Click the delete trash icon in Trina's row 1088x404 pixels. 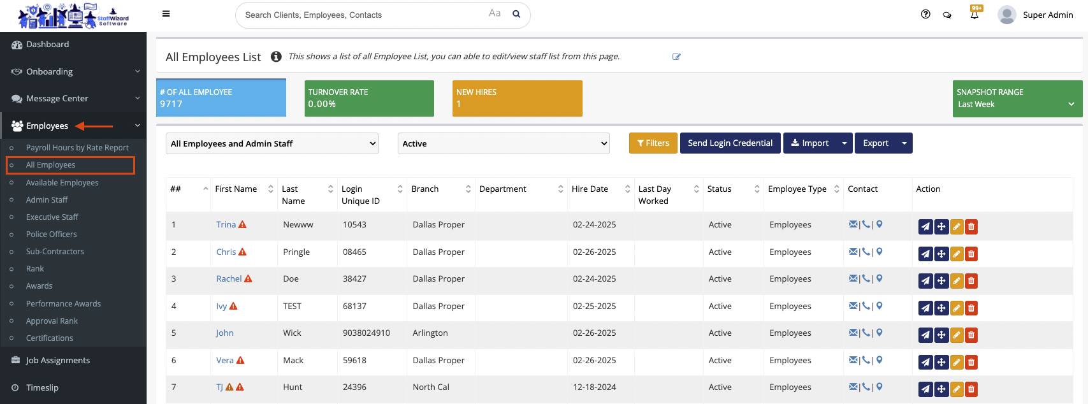pos(971,227)
